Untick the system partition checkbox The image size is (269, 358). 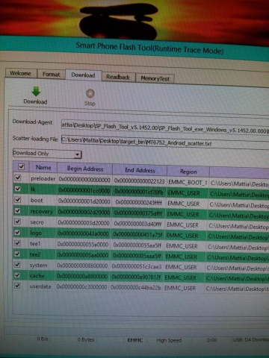tap(17, 265)
